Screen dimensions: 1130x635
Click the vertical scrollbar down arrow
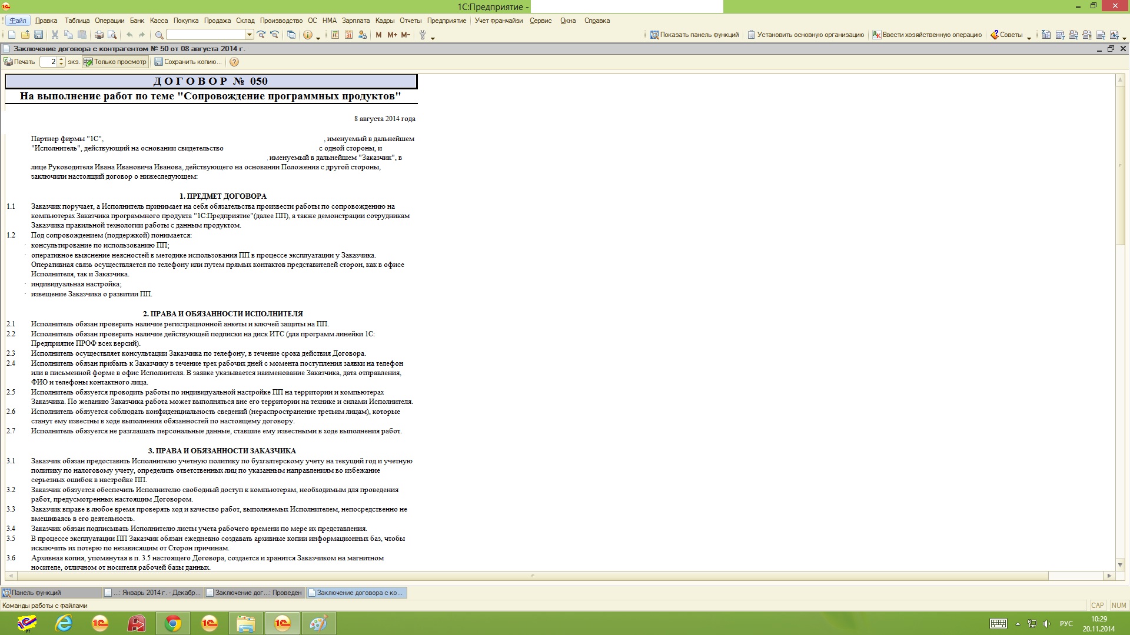1120,565
